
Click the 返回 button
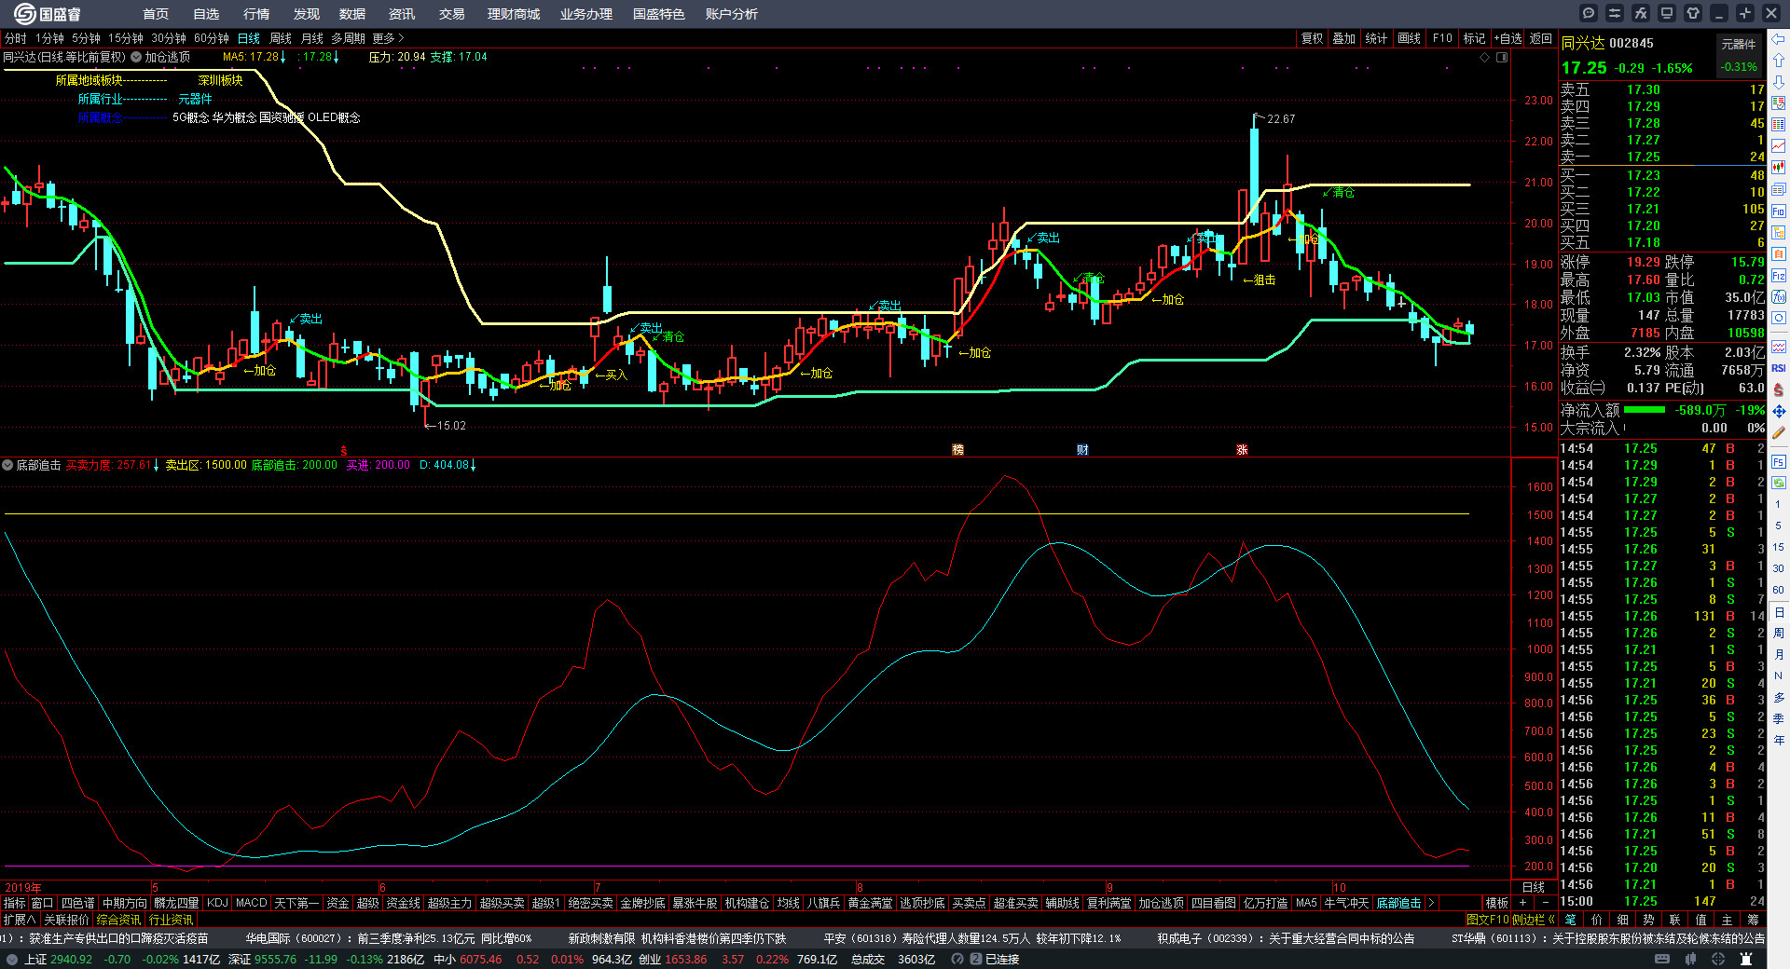[x=1540, y=38]
